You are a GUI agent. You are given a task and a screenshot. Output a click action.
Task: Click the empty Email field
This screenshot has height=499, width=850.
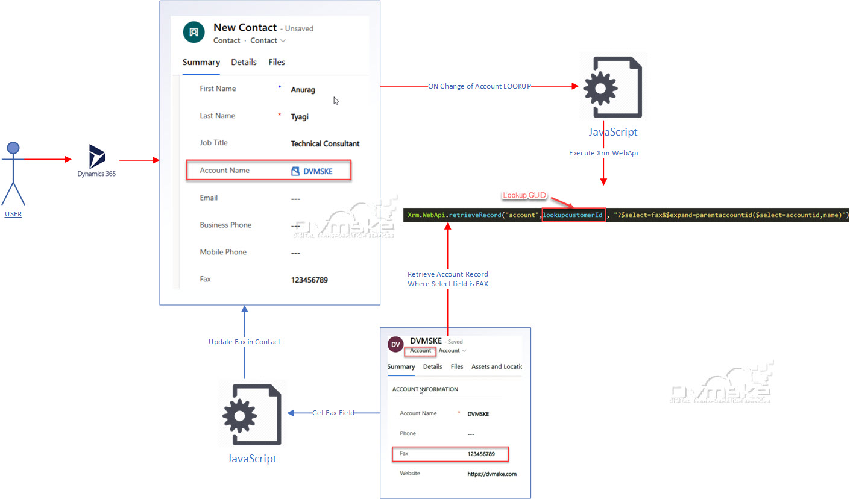coord(295,199)
